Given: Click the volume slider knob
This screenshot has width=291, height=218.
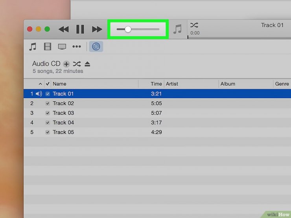Looking at the screenshot, I should 128,29.
